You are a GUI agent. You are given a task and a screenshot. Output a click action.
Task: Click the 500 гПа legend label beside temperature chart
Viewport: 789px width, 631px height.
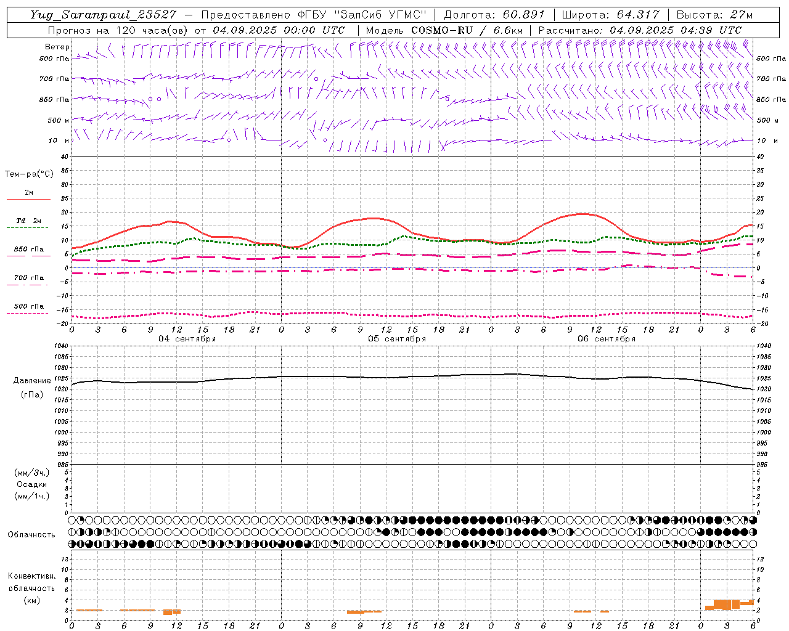(28, 306)
